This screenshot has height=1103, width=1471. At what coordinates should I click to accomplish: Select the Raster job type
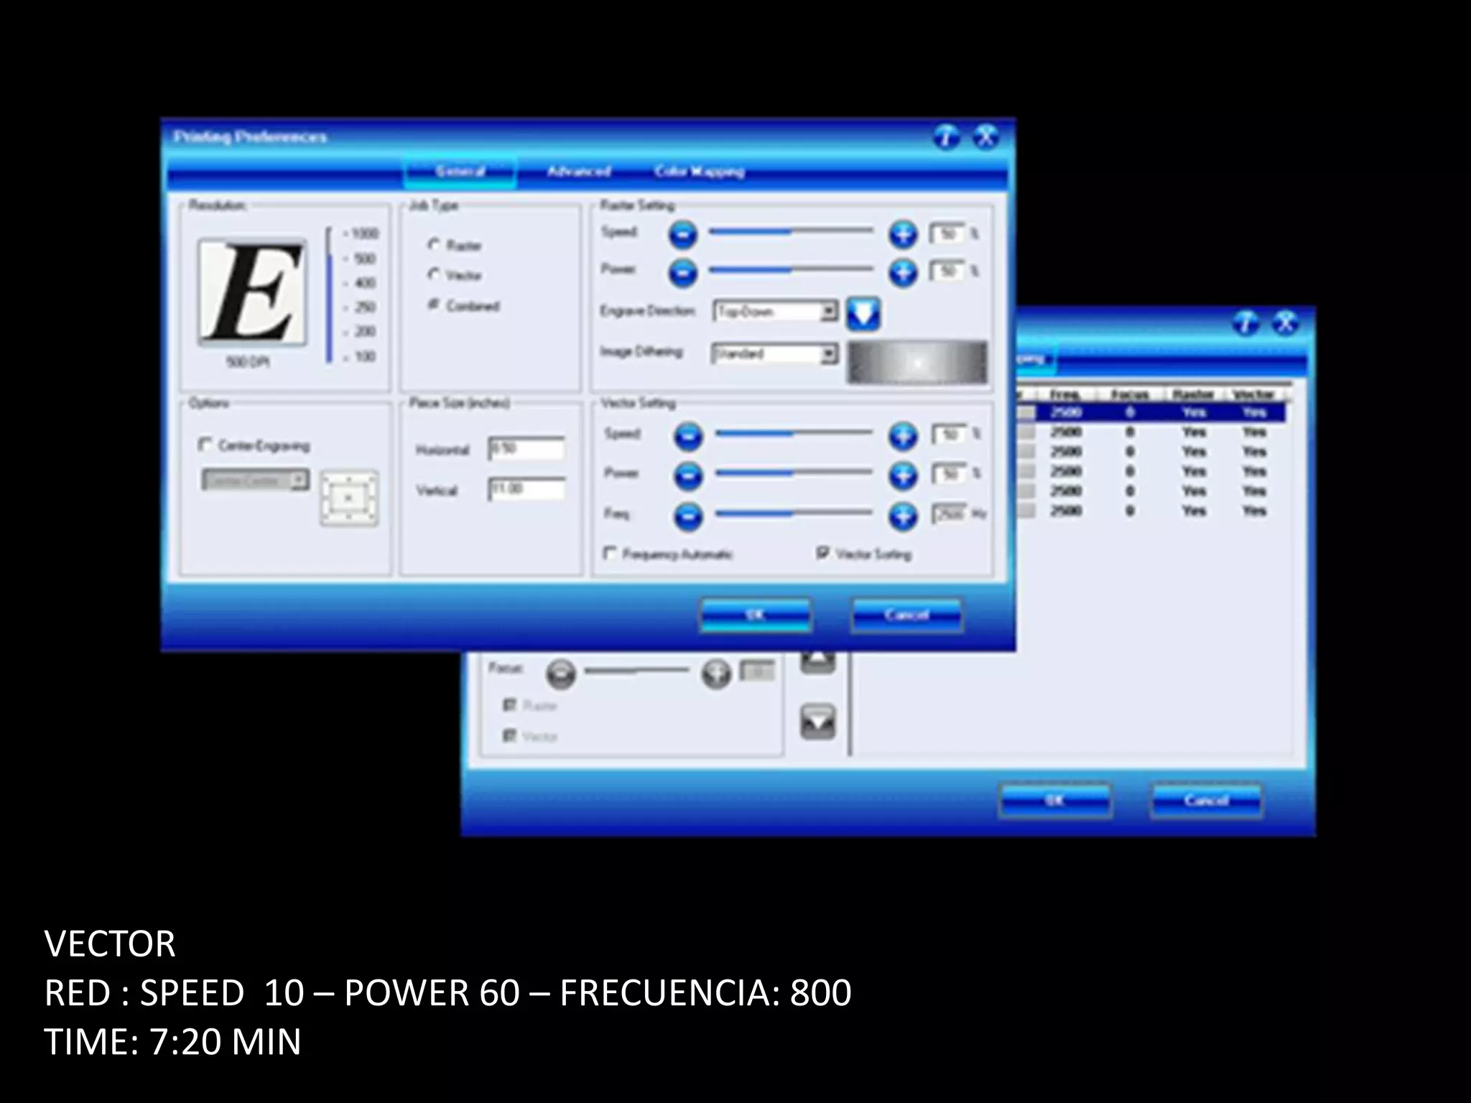pyautogui.click(x=434, y=245)
